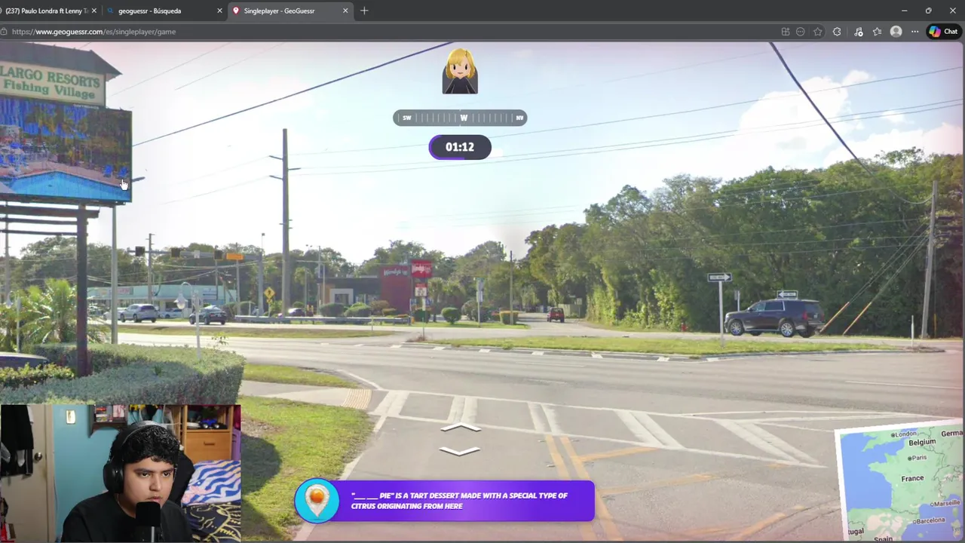Screen dimensions: 965x543
Task: Open the browser settings and more menu
Action: [914, 32]
